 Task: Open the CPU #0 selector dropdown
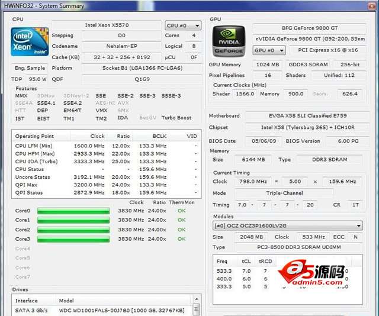[183, 25]
